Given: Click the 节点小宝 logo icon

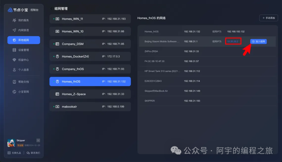Looking at the screenshot, I should click(x=10, y=10).
